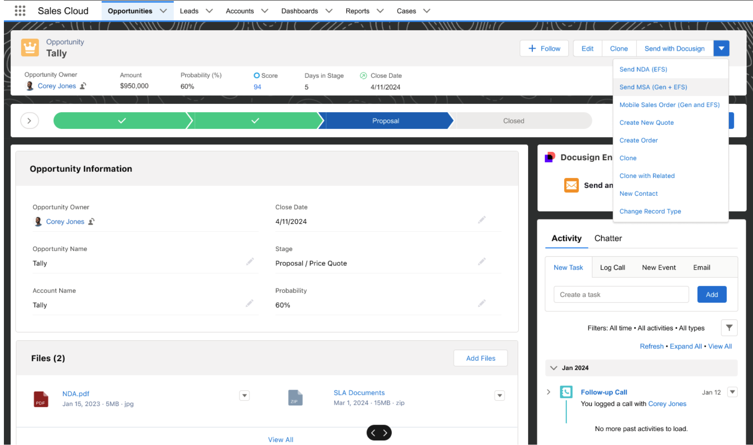Toggle the more actions dropdown arrow
Viewport: 753px width, 445px height.
[721, 48]
